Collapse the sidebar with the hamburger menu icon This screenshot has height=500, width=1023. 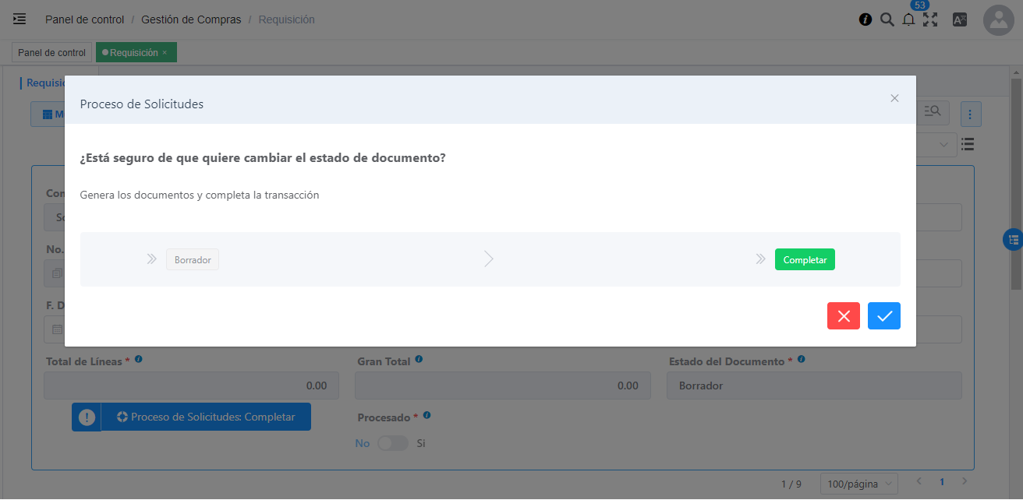pos(19,19)
